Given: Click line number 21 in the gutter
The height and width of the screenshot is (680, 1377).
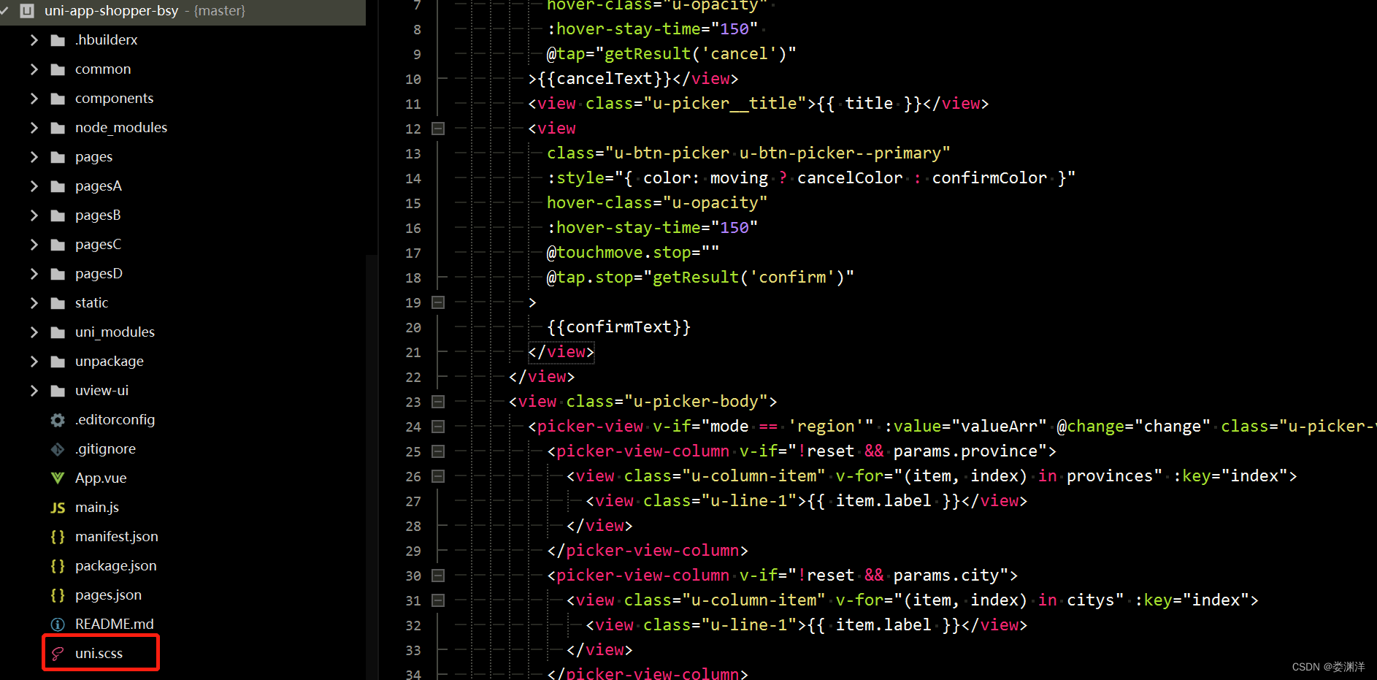Looking at the screenshot, I should [x=413, y=352].
